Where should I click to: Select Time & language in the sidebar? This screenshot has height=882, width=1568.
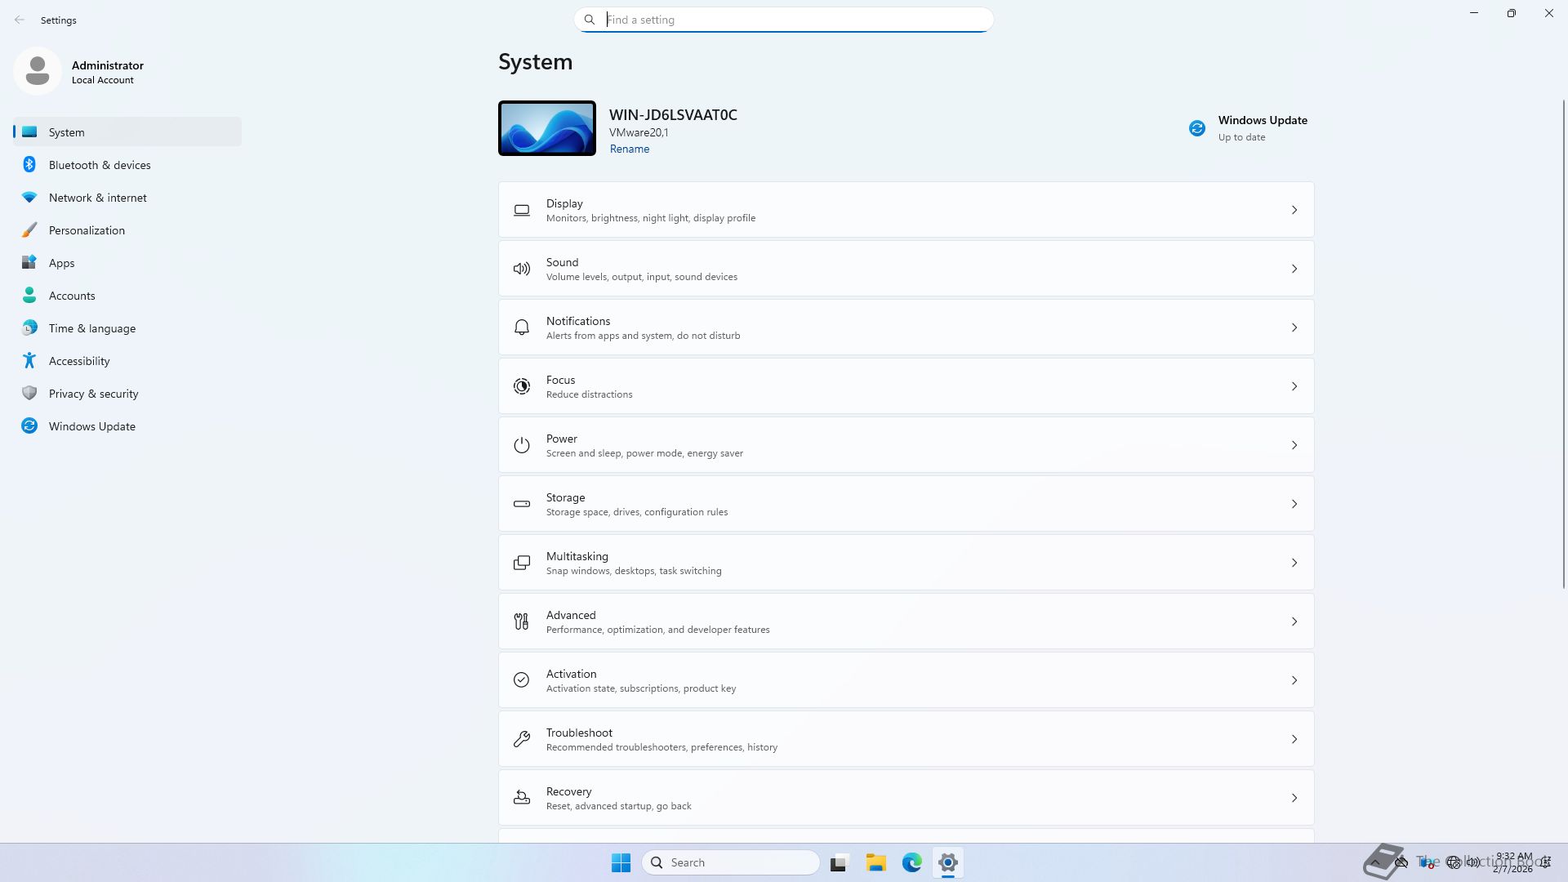point(91,328)
